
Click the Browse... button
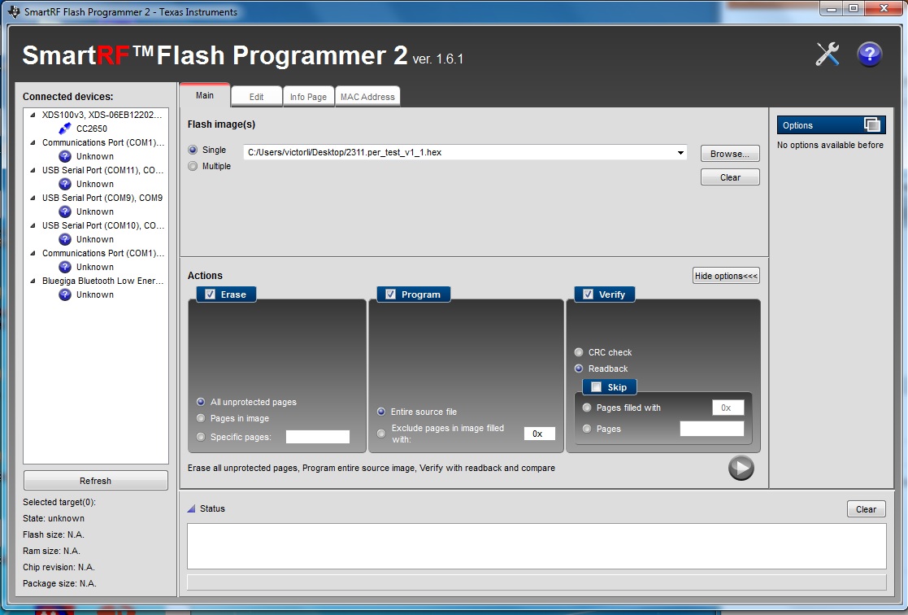click(730, 154)
